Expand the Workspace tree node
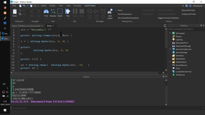Image resolution: width=205 pixels, height=115 pixels. 170,33
